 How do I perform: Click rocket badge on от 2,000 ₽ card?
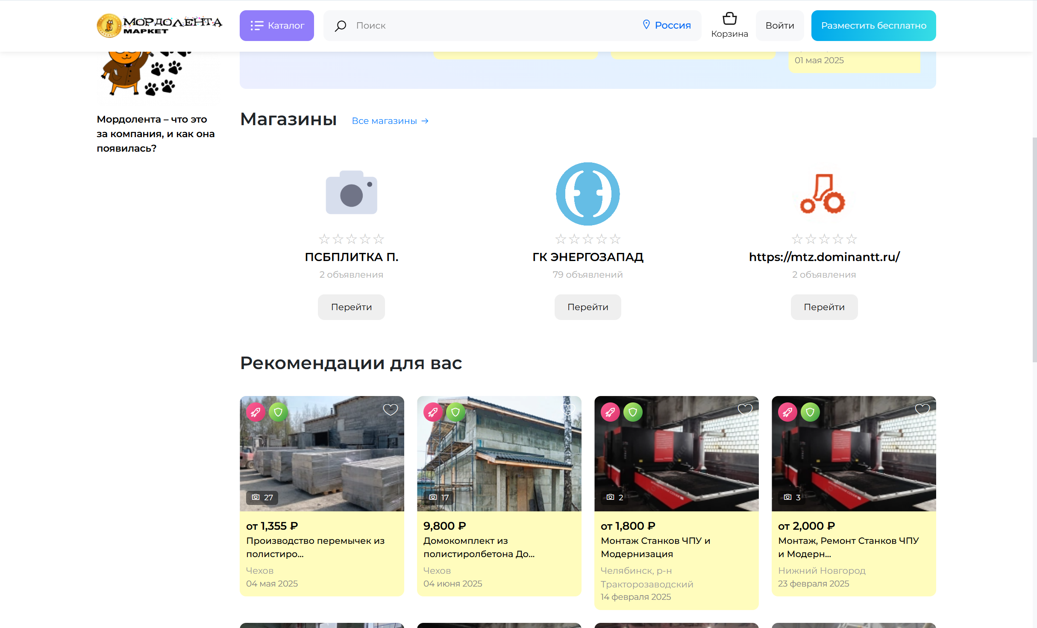[x=787, y=412]
